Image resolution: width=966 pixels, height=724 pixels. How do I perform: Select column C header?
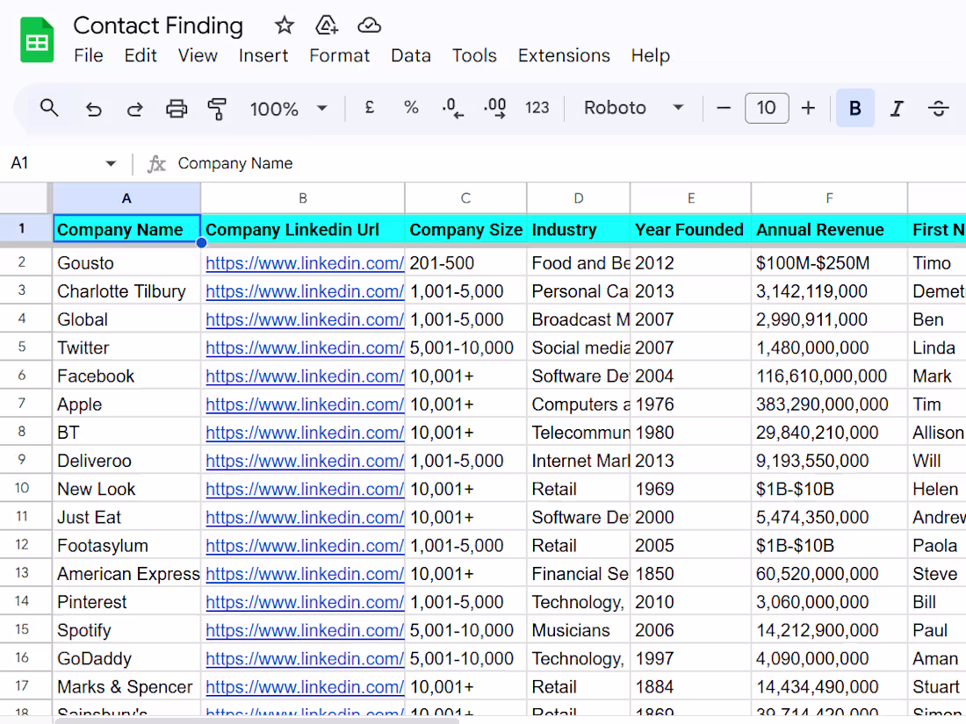(x=465, y=198)
